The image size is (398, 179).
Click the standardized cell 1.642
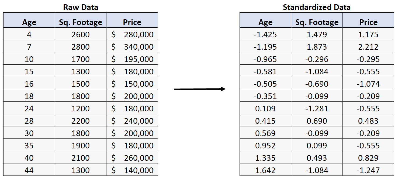[265, 170]
